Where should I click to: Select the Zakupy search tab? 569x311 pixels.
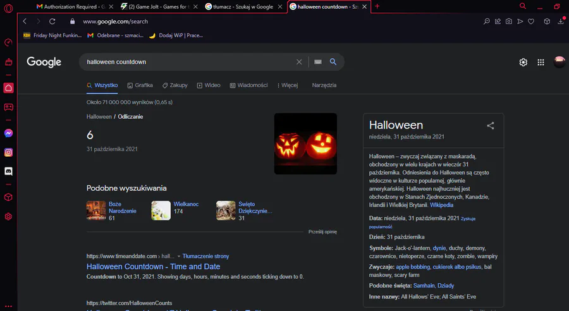coord(174,85)
